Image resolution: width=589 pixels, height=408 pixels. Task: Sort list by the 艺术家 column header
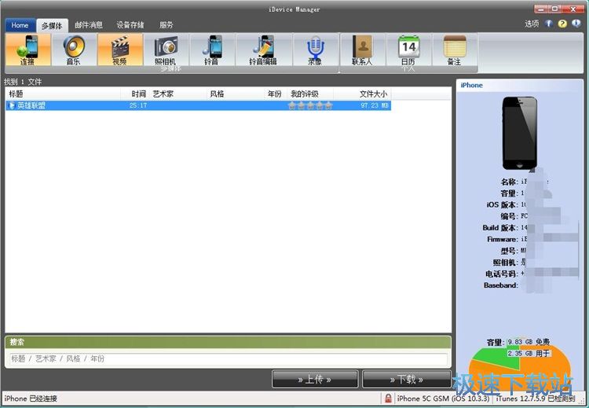point(178,94)
